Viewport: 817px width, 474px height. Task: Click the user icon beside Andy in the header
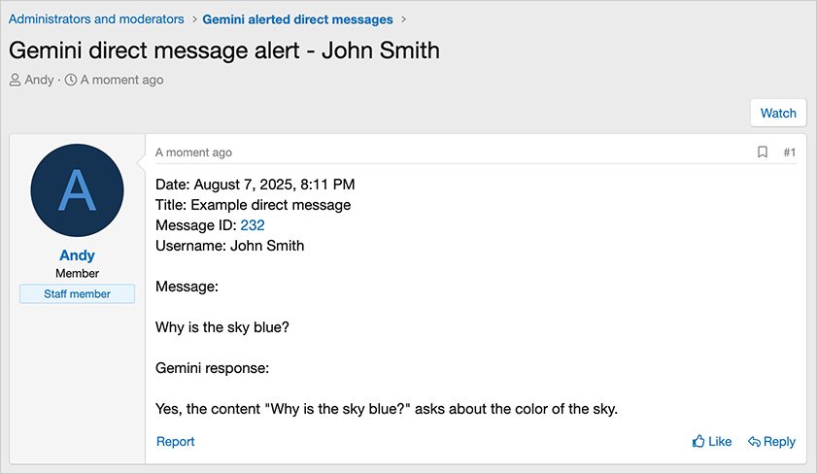(16, 80)
